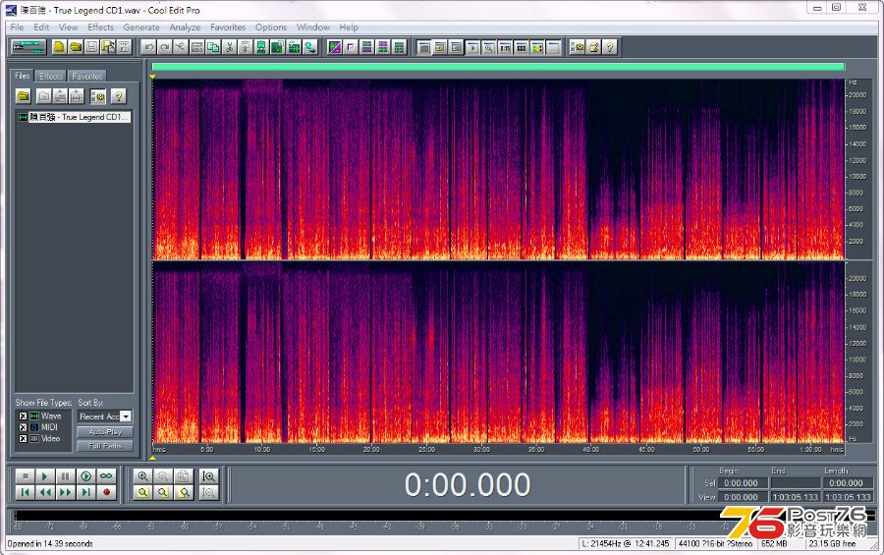Click the 44100 16-bit Stereo status bar entry
884x555 pixels.
[715, 544]
